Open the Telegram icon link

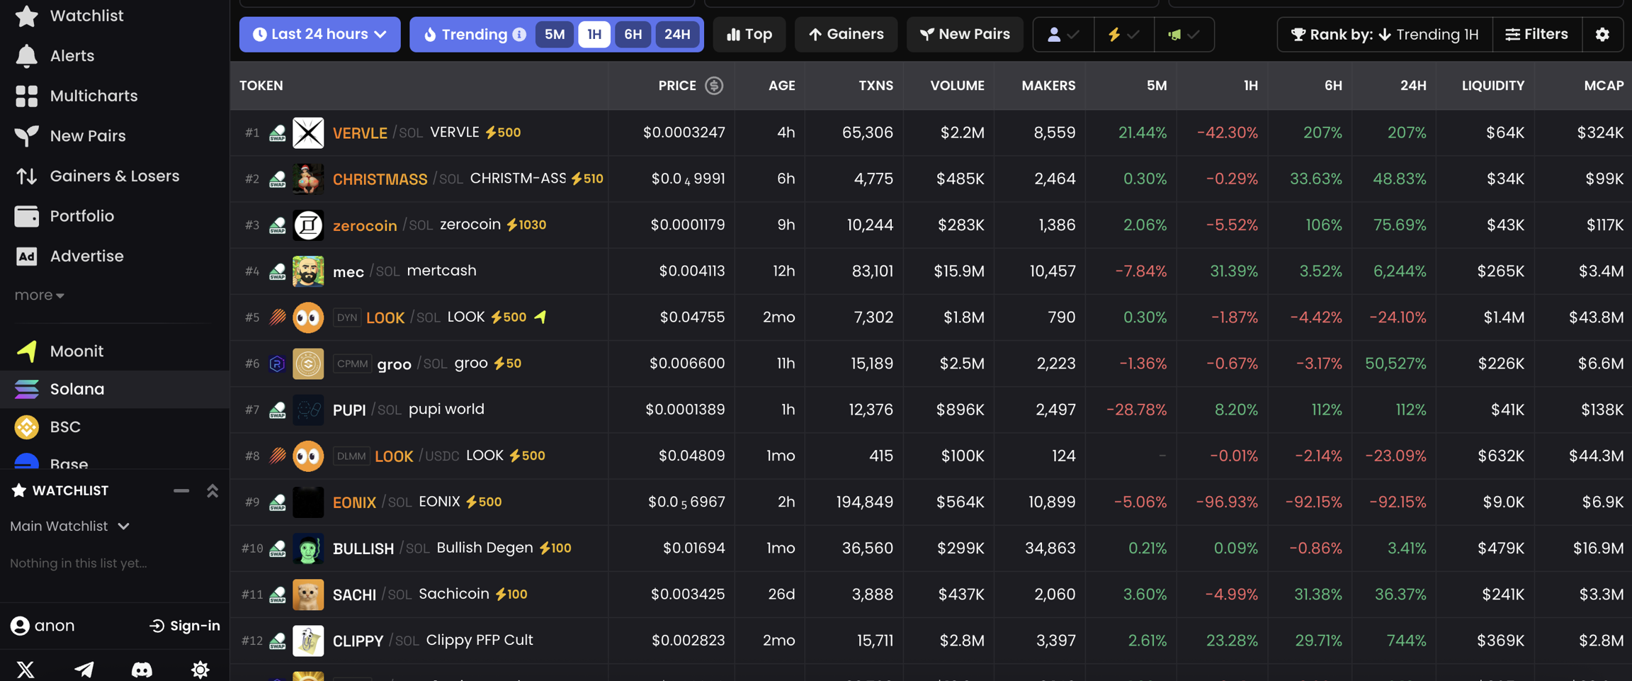84,669
